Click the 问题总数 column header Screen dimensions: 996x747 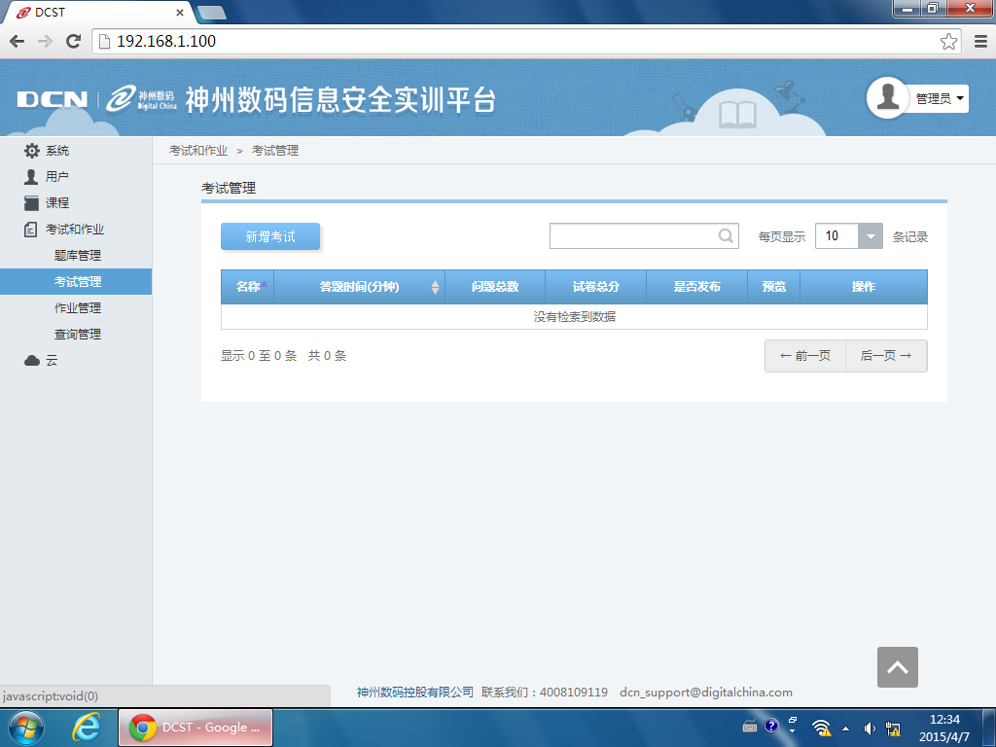495,287
